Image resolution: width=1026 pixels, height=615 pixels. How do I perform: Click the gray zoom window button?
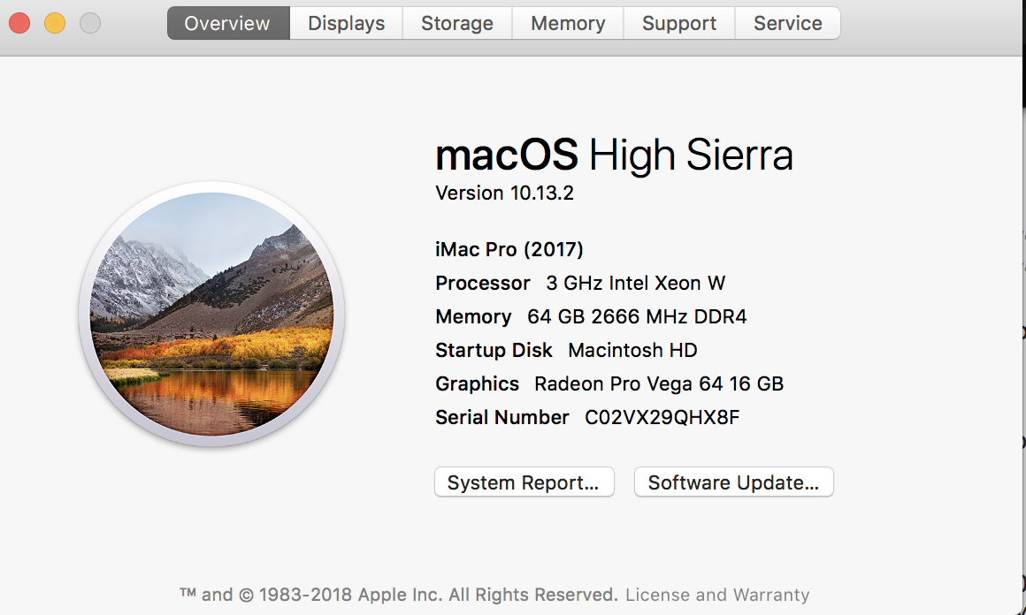(90, 23)
